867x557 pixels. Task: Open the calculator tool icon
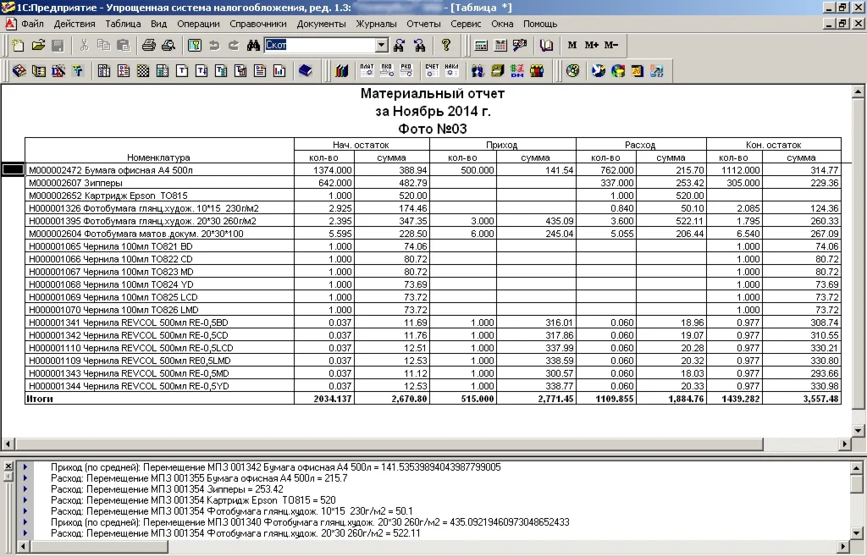click(481, 45)
